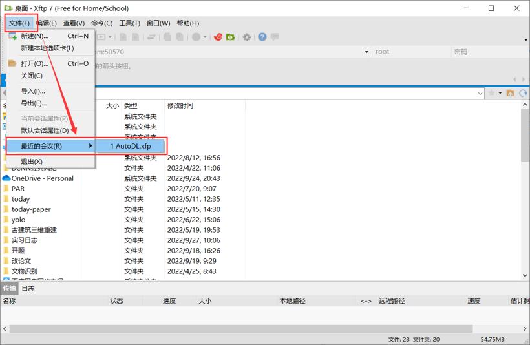Go to home folder via house icon
This screenshot has height=345, width=530.
coord(510,93)
